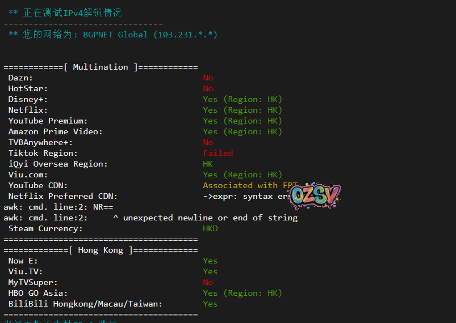Click the Hong Kong section header
The height and width of the screenshot is (323, 456).
pyautogui.click(x=101, y=250)
